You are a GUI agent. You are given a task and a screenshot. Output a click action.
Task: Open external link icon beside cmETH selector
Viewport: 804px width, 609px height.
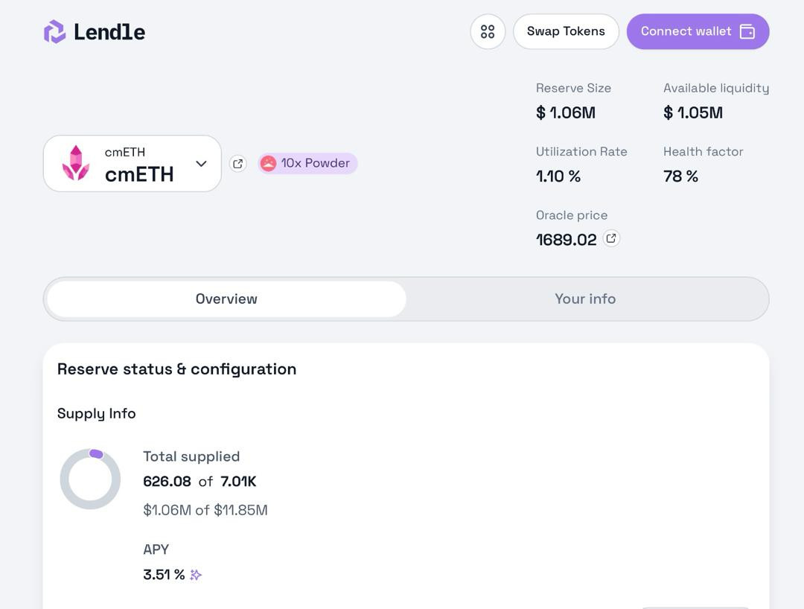click(238, 164)
